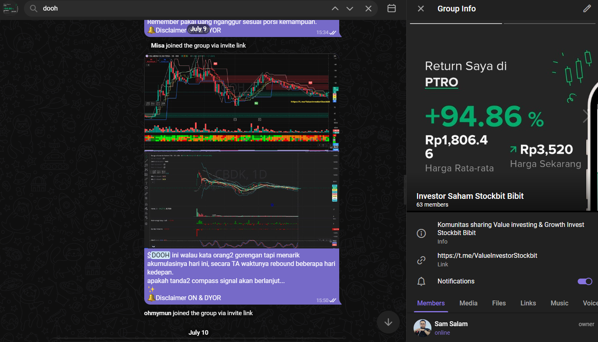The width and height of the screenshot is (598, 342).
Task: Select the Links tab
Action: point(528,303)
